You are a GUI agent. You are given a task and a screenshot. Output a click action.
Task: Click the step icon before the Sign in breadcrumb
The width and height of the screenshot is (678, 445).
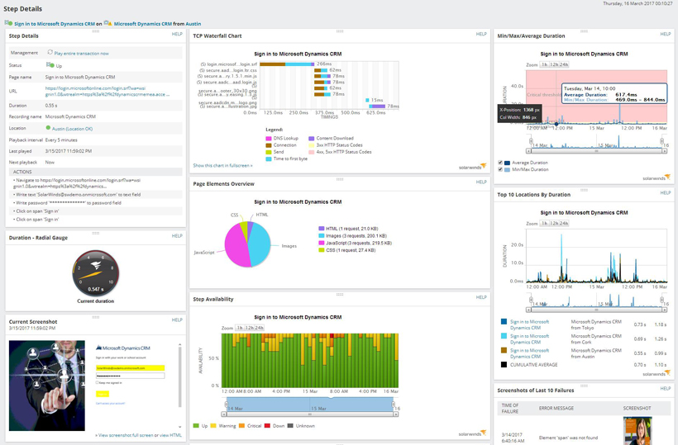pyautogui.click(x=8, y=24)
